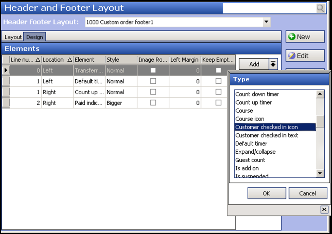Image resolution: width=332 pixels, height=234 pixels.
Task: Sort by the Line nu column header
Action: pyautogui.click(x=26, y=60)
